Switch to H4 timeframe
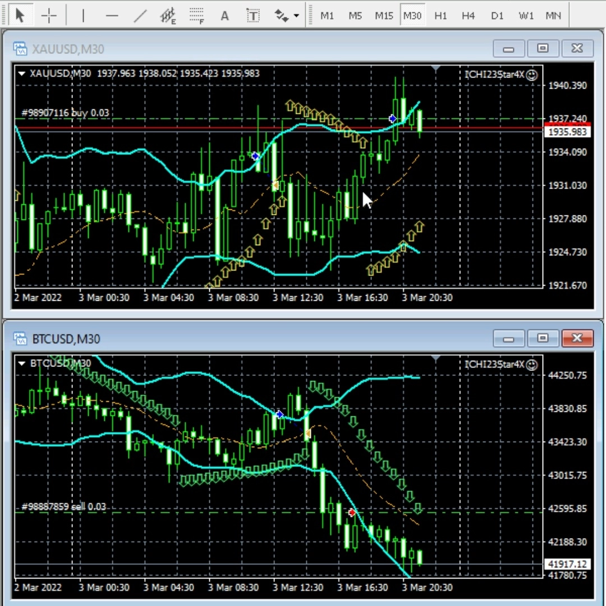 point(469,16)
